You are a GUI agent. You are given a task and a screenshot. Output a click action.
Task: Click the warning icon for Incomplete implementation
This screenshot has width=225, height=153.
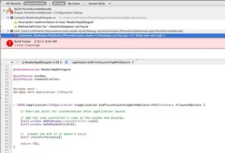coord(16,22)
